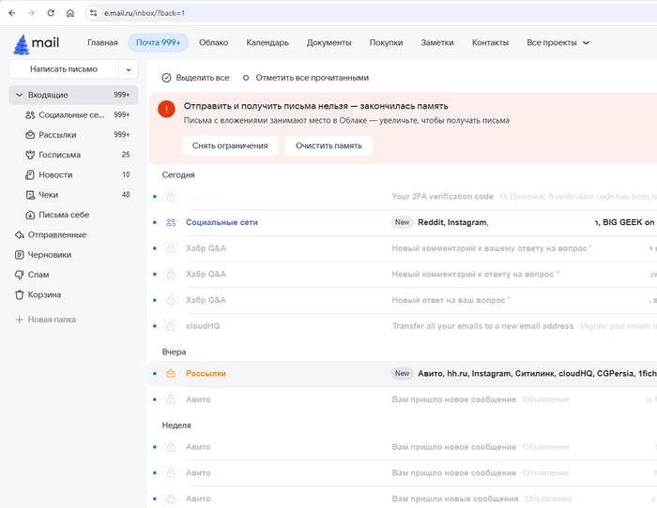Collapse the Входящие folder tree
Viewport: 657px width, 508px height.
pos(18,96)
